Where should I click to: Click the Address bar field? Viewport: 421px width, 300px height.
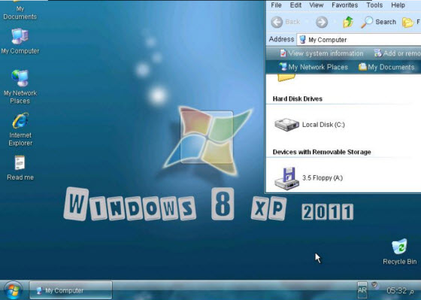(359, 40)
